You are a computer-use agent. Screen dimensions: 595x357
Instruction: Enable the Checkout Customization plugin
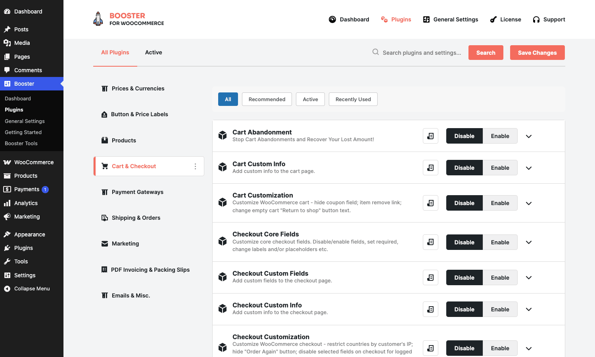point(500,348)
